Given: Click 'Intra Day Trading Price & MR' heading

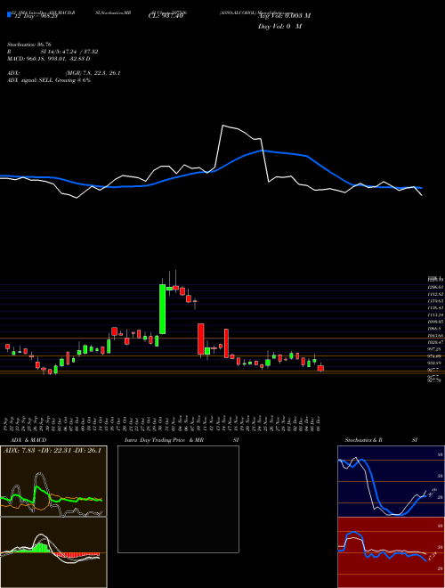Looking at the screenshot, I should point(164,440).
